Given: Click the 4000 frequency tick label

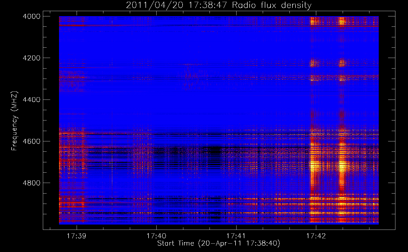Looking at the screenshot, I should 32,16.
